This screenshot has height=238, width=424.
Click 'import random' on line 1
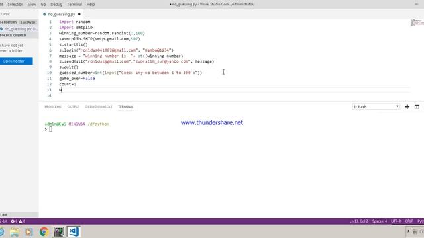[75, 22]
